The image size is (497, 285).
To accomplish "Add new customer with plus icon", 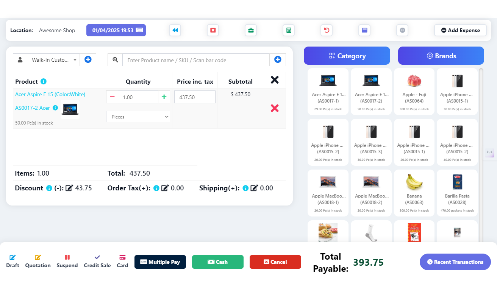I will coord(88,60).
